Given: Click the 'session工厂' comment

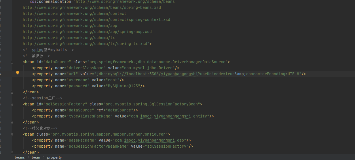Looking at the screenshot, I should click(43, 98).
